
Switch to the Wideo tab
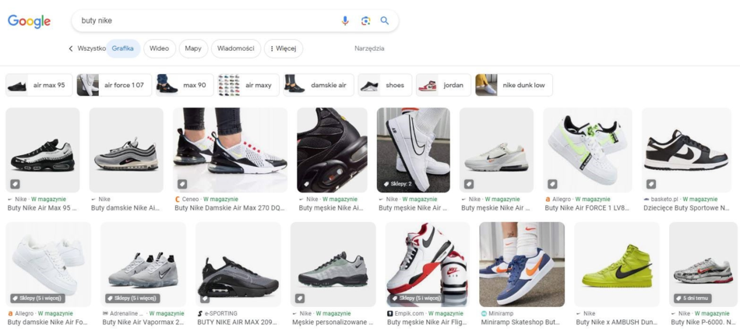(x=159, y=48)
